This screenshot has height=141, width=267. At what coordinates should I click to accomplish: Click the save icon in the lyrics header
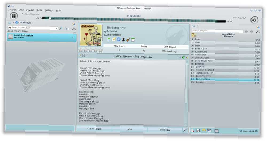pos(83,56)
